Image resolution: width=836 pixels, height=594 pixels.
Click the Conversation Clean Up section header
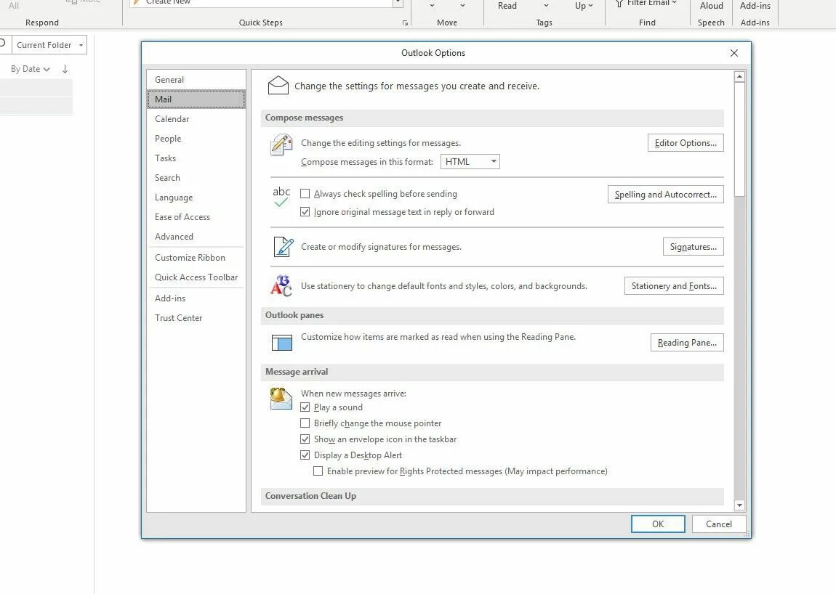[x=492, y=497]
